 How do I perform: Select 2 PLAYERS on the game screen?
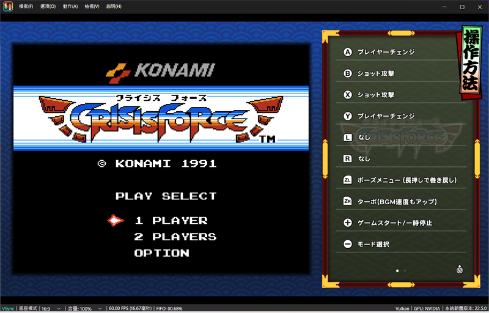175,237
